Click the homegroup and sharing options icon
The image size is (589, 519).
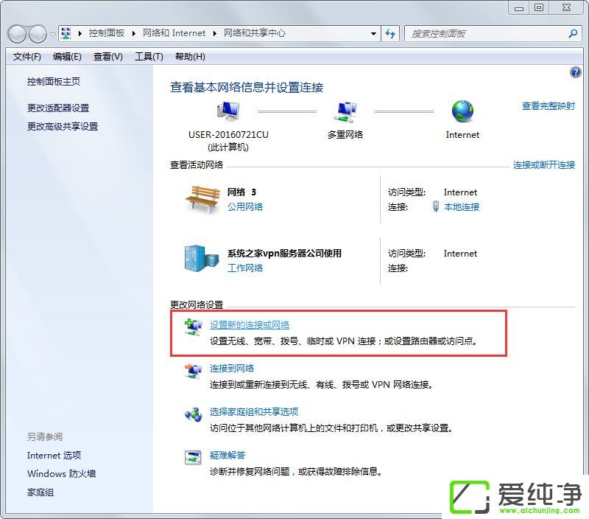[x=193, y=414]
